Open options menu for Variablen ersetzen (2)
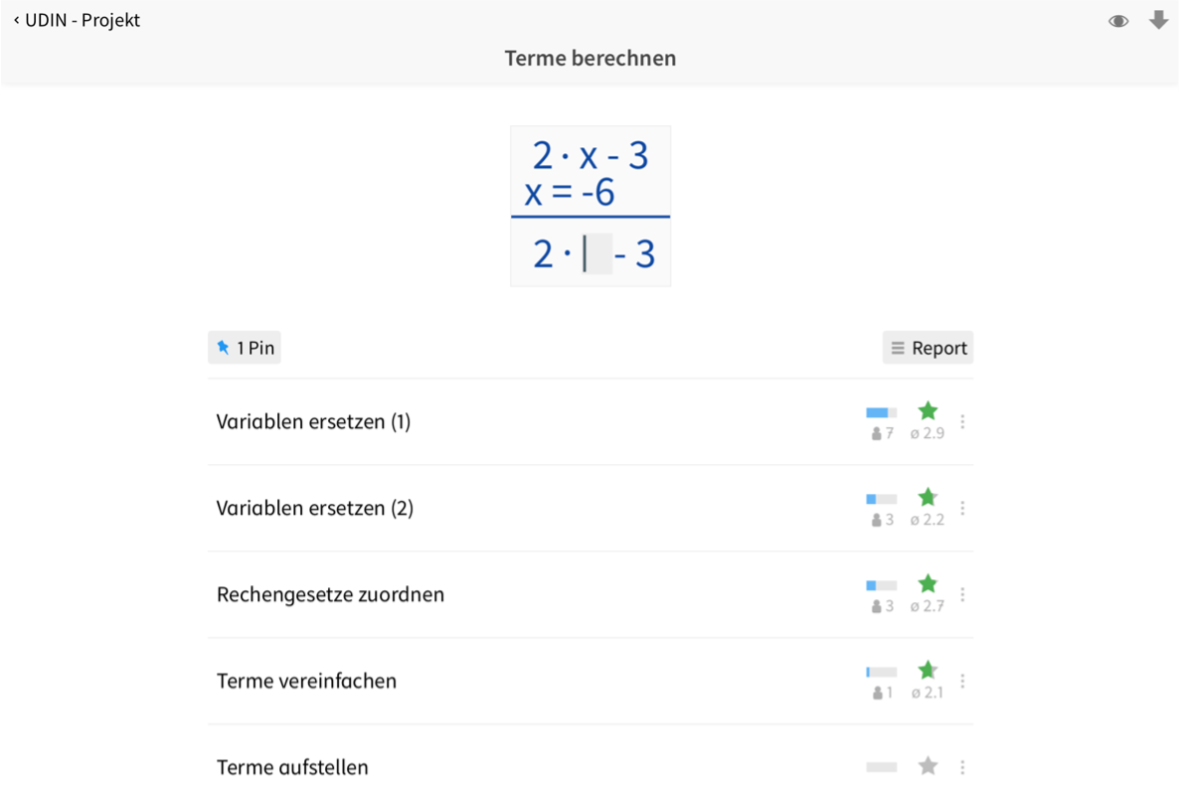This screenshot has height=789, width=1181. click(x=962, y=509)
